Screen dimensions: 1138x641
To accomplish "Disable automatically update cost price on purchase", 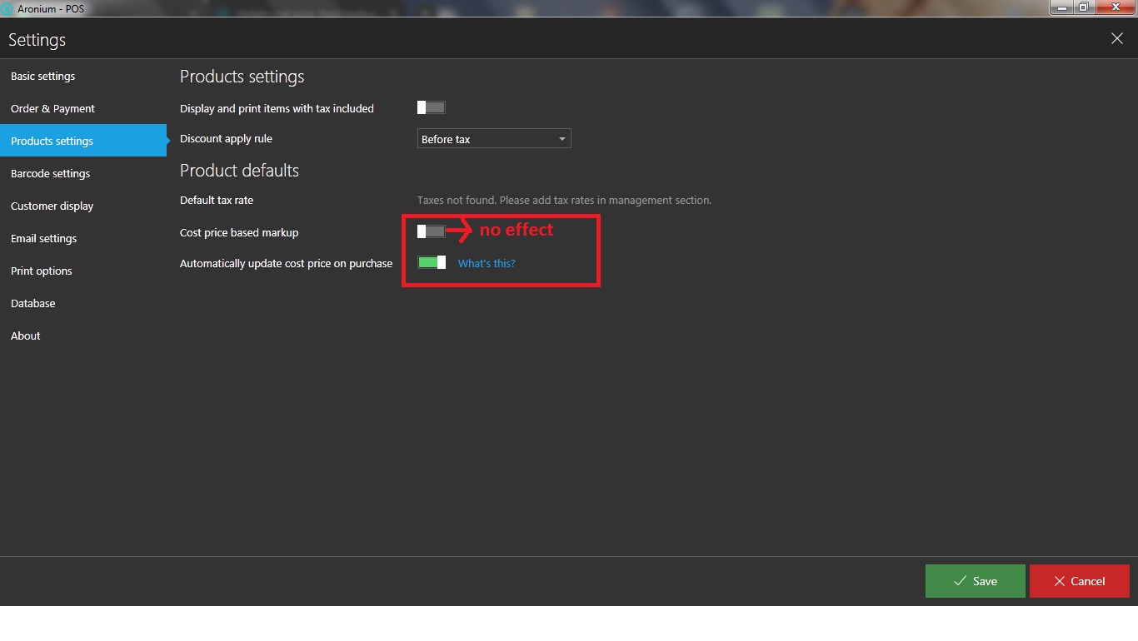I will tap(432, 262).
